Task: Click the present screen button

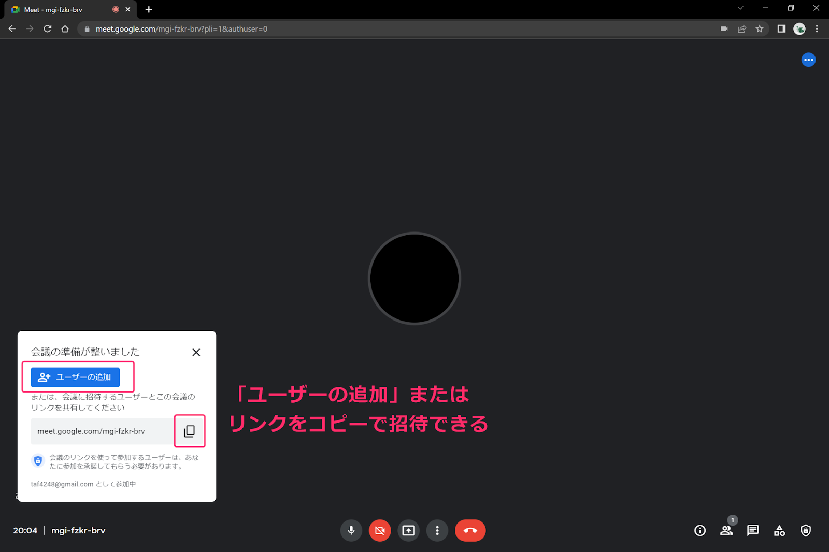Action: point(409,530)
